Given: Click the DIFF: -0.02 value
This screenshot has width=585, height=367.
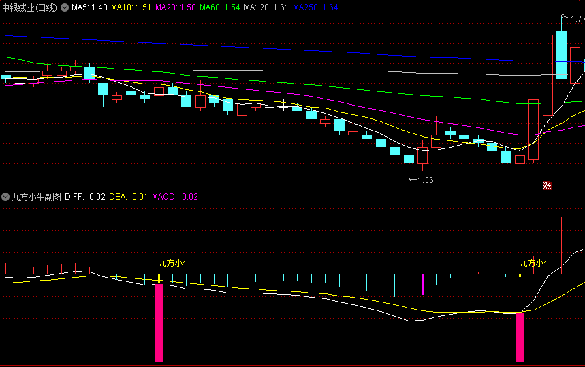Looking at the screenshot, I should (85, 197).
